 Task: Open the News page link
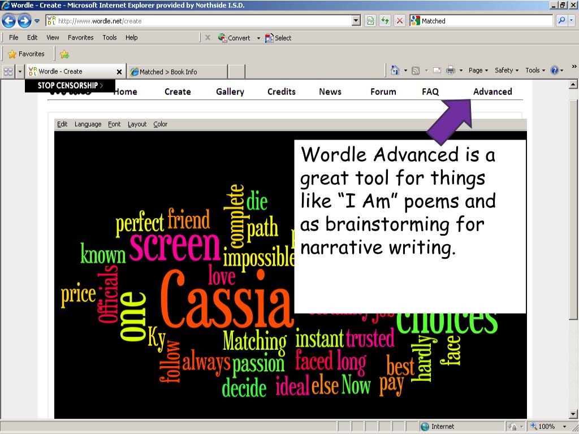click(330, 92)
